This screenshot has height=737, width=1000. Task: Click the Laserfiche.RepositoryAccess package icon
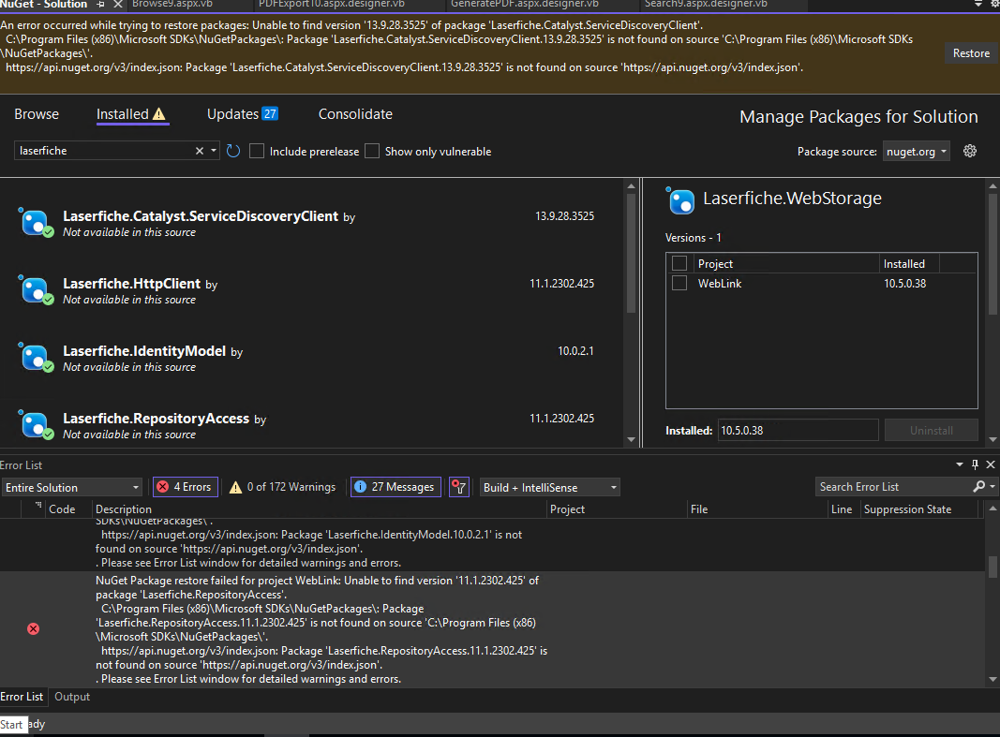click(x=35, y=425)
